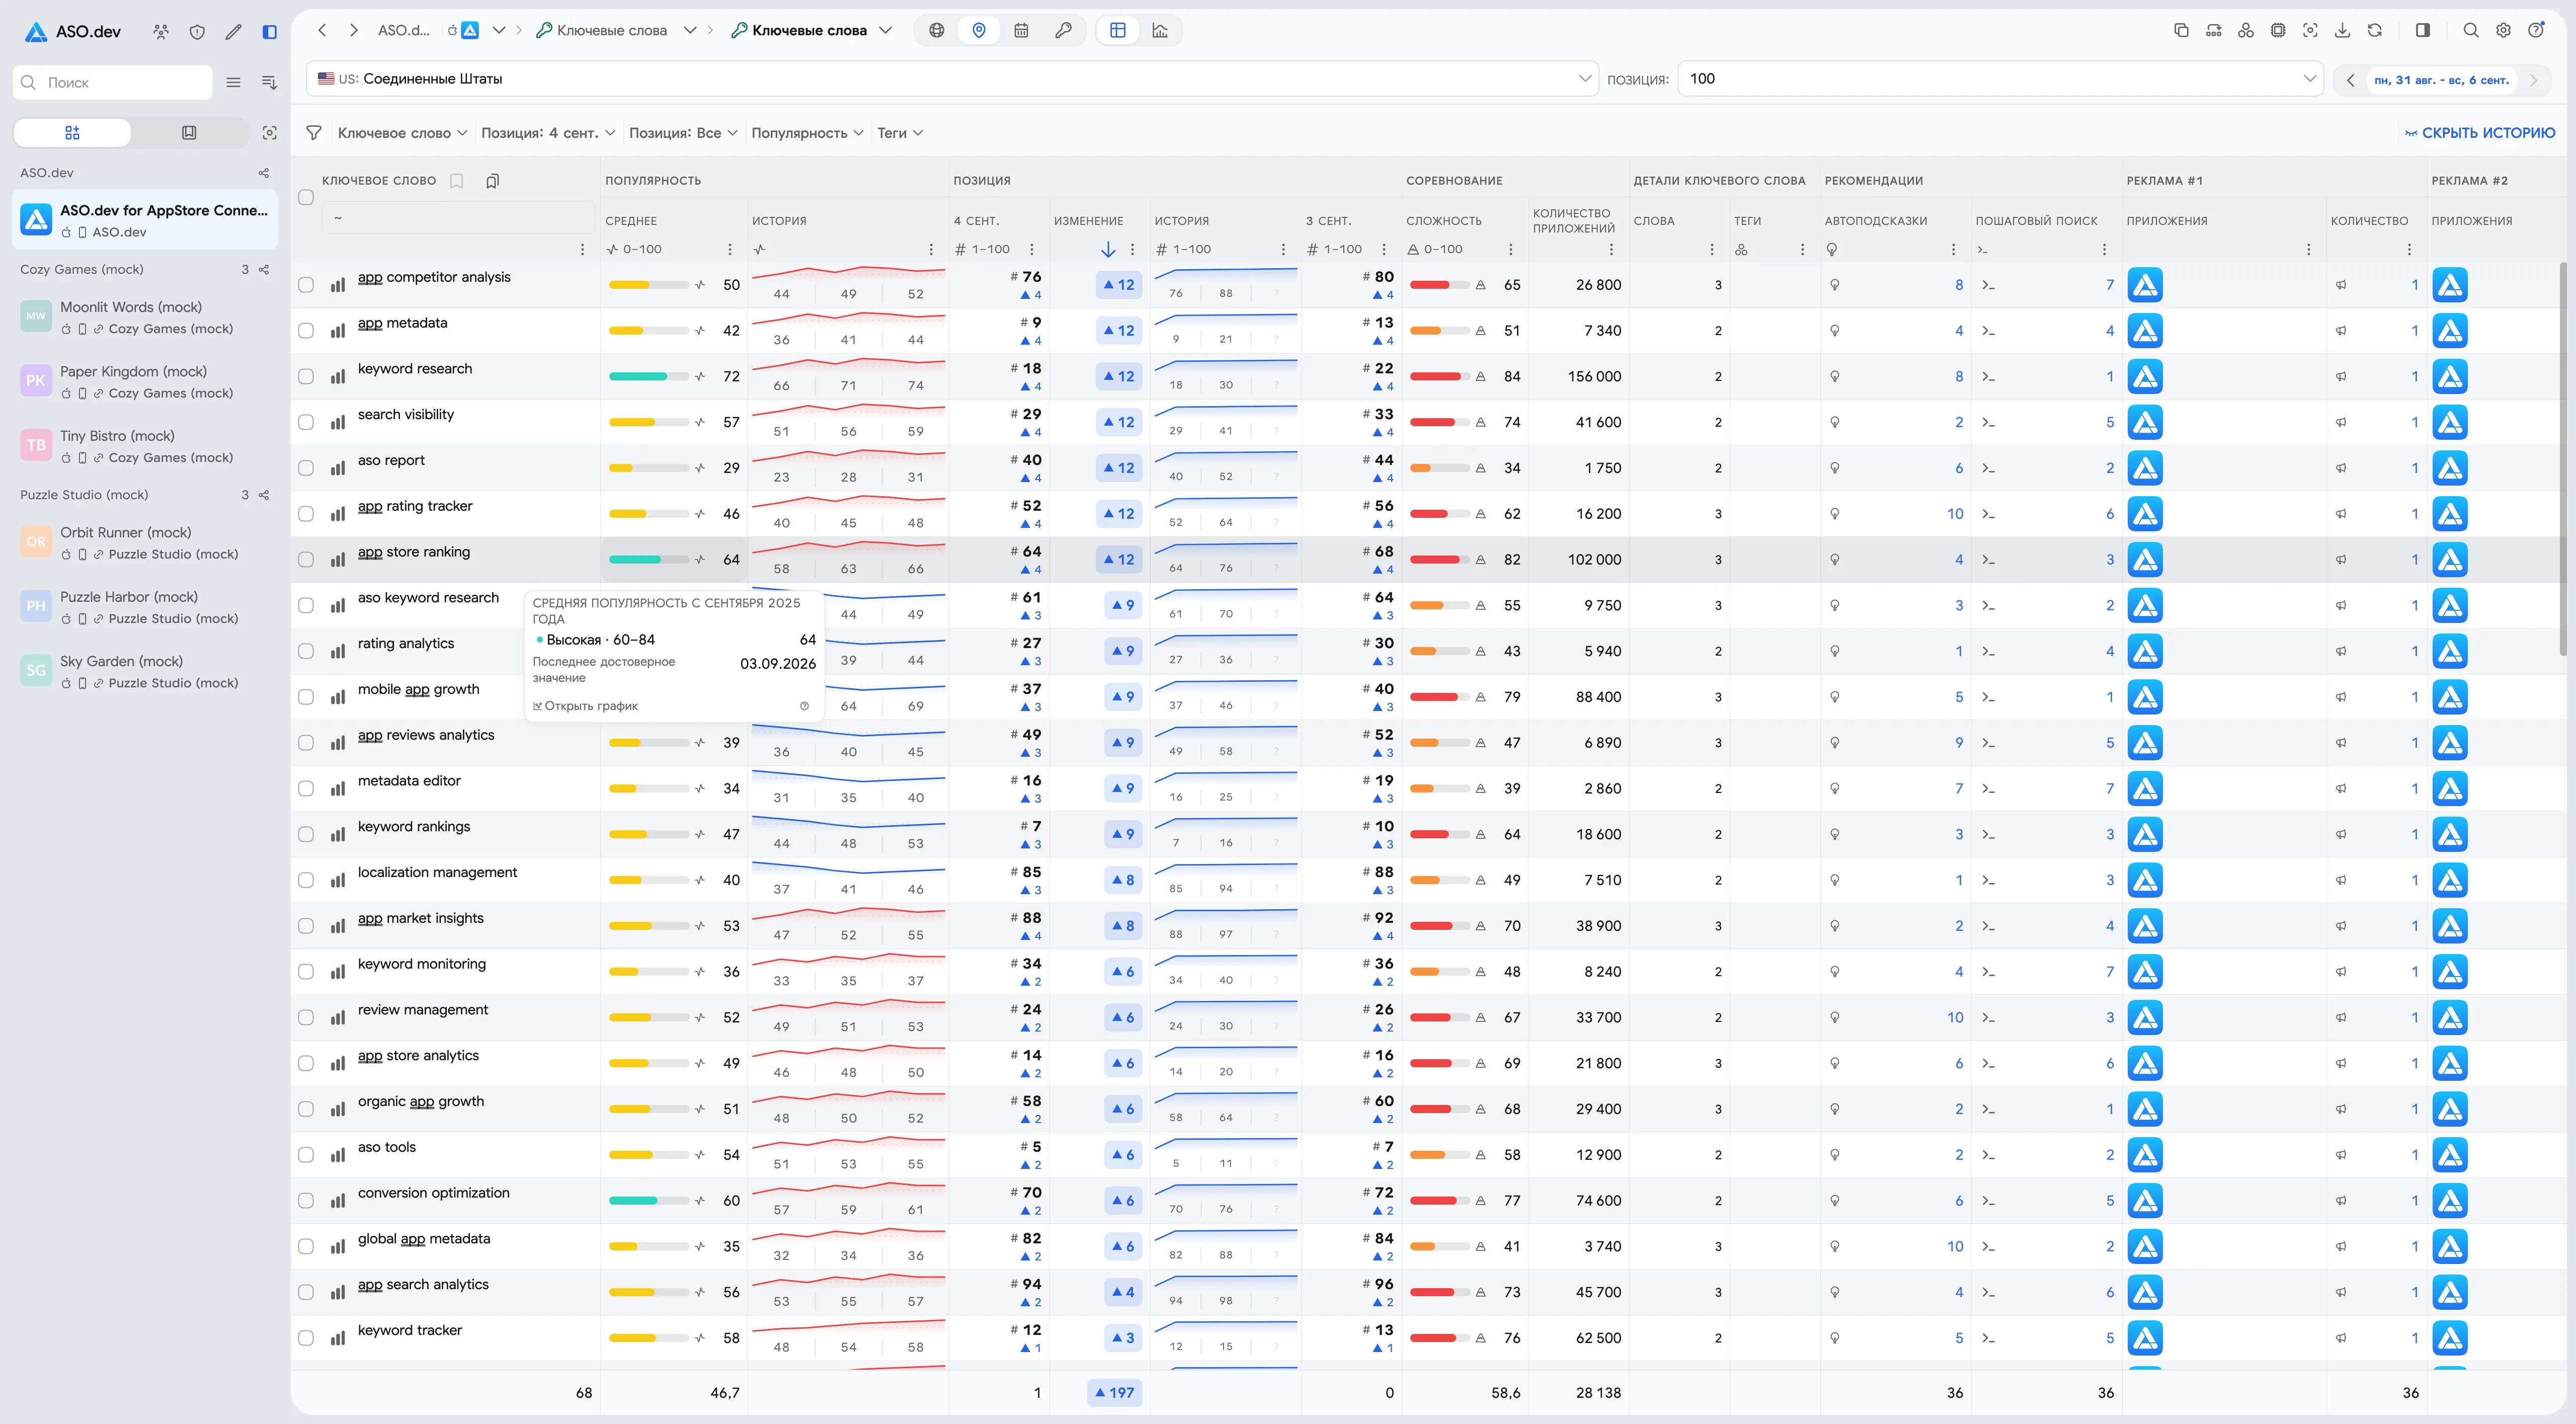Open the settings gear icon

point(2503,30)
